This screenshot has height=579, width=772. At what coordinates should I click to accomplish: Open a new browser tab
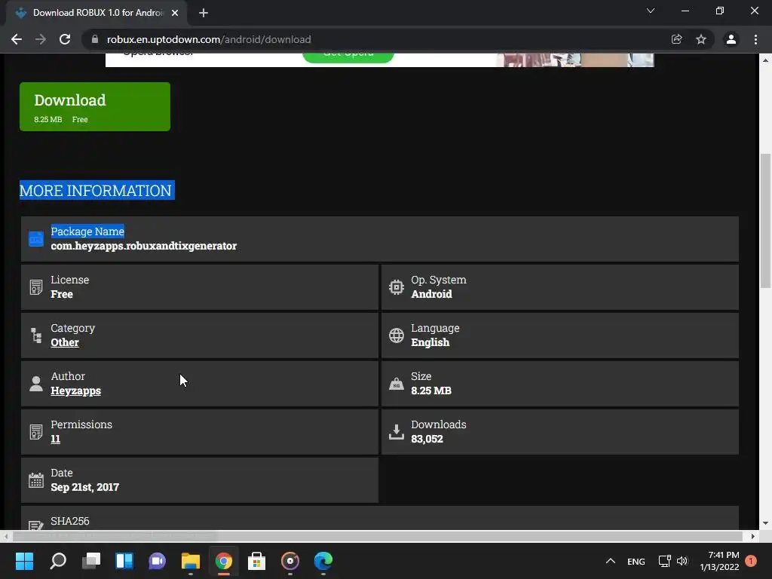tap(204, 14)
